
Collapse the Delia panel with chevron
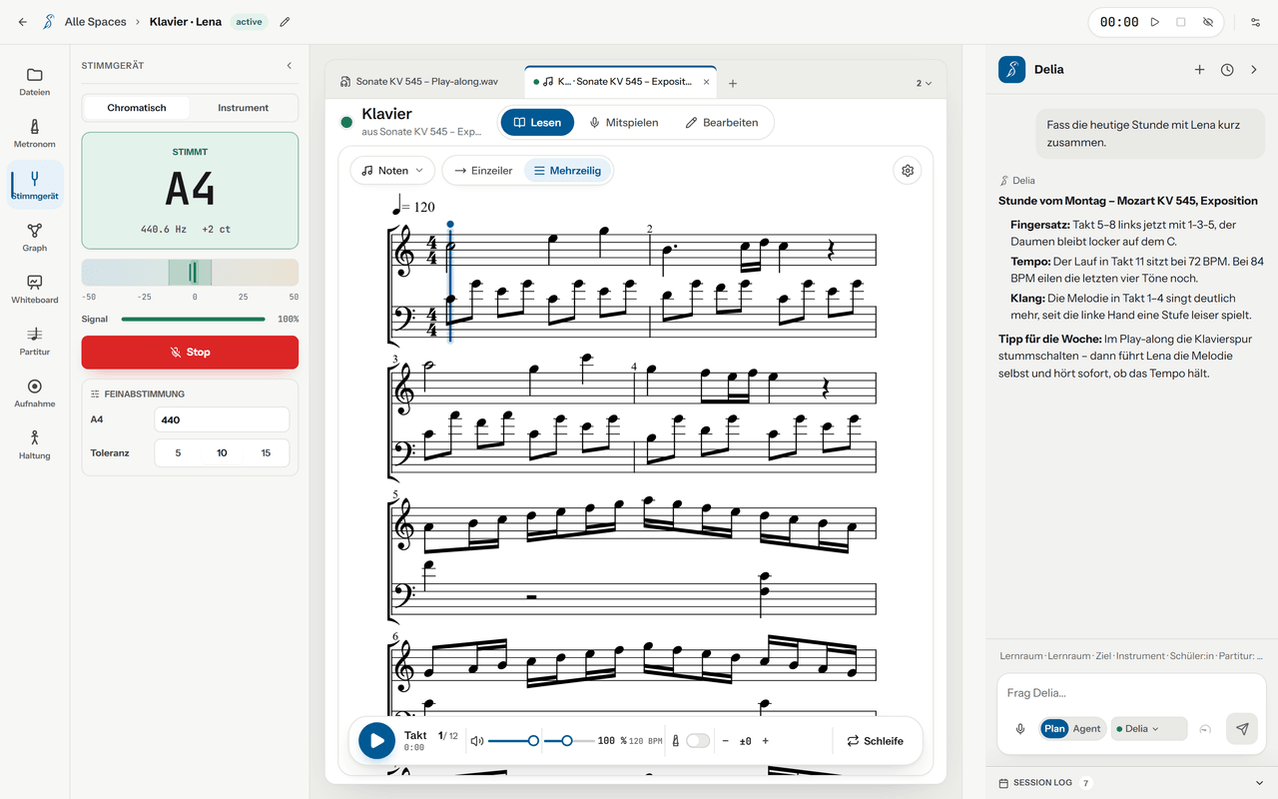[1255, 70]
